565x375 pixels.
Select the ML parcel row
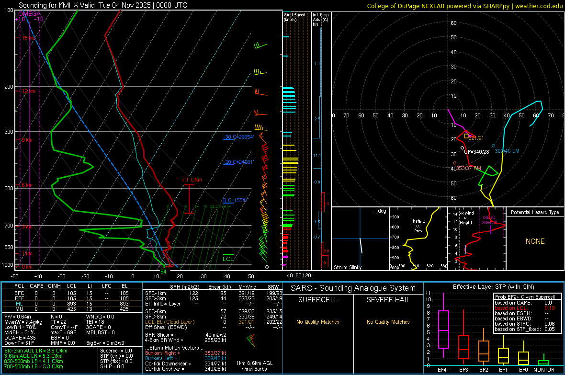[72, 304]
